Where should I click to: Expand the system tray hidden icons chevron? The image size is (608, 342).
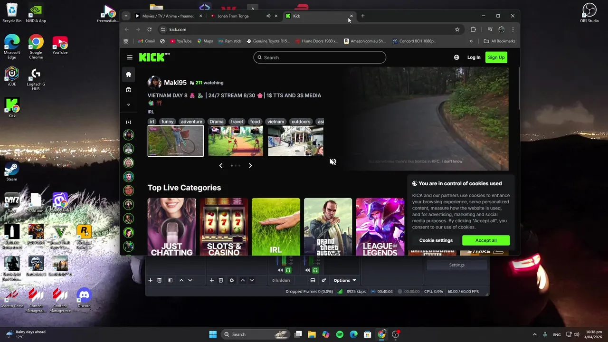click(x=534, y=334)
